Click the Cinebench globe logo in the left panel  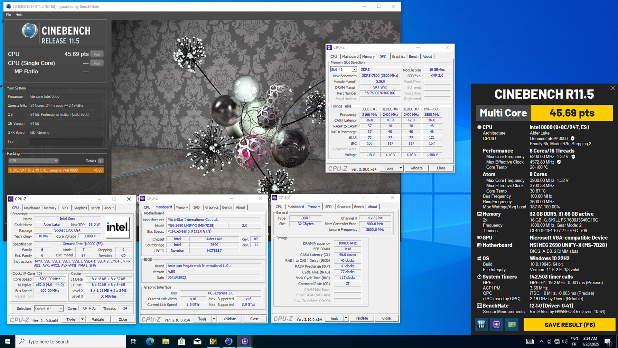(x=30, y=31)
